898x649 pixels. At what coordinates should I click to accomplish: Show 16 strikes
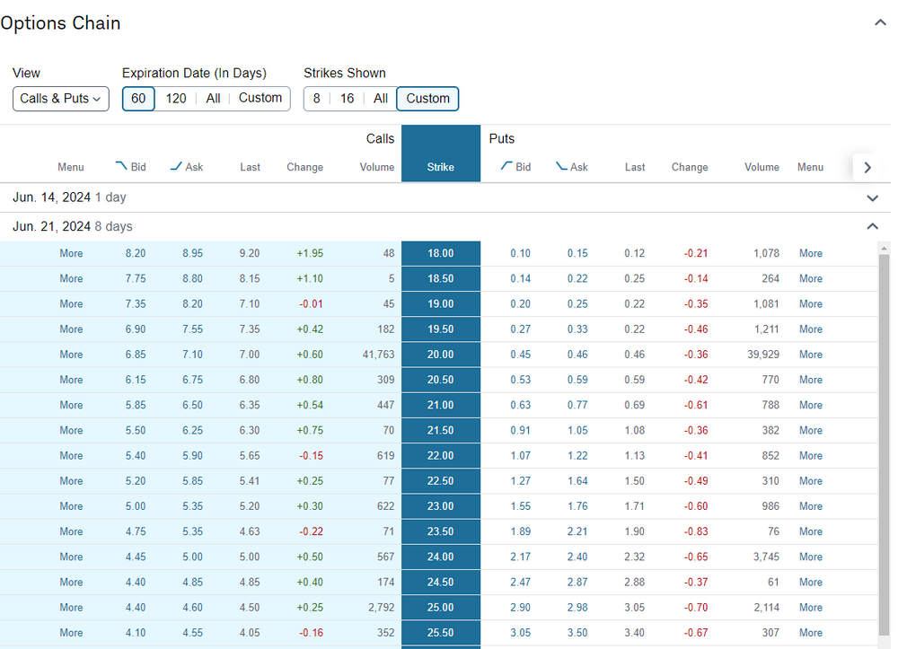tap(348, 99)
